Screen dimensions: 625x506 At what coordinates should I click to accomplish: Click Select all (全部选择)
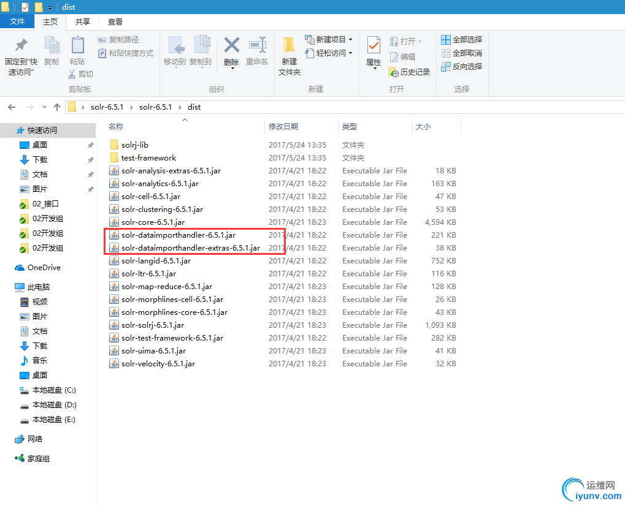(x=462, y=39)
